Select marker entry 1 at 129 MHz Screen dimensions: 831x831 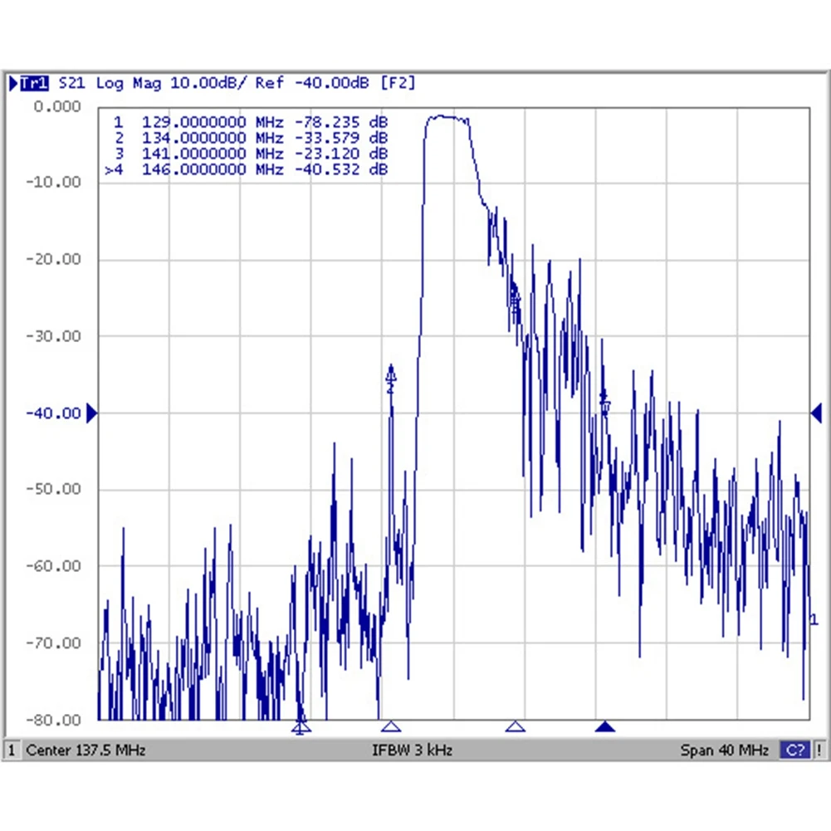tap(245, 121)
